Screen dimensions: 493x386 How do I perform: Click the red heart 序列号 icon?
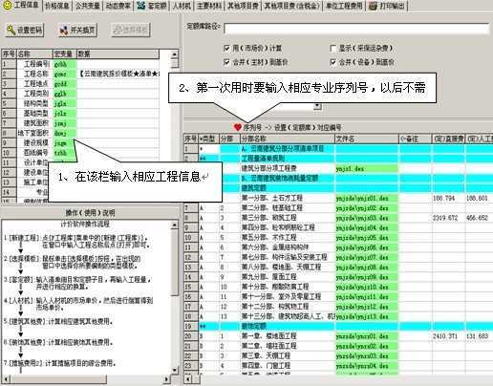(x=237, y=127)
